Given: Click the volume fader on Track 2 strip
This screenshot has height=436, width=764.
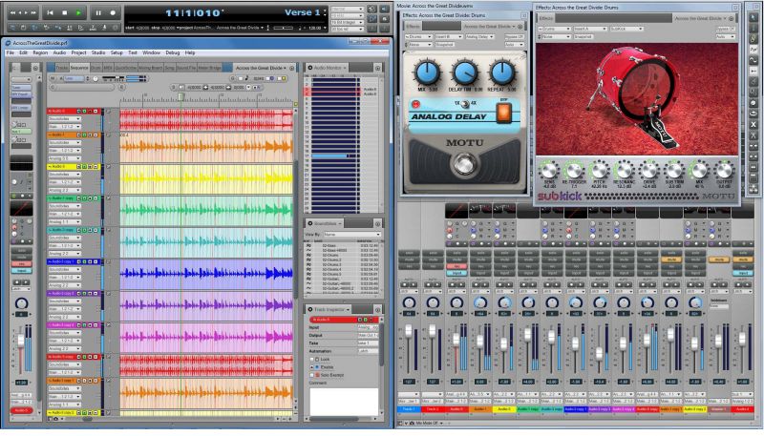Looking at the screenshot, I should point(433,331).
